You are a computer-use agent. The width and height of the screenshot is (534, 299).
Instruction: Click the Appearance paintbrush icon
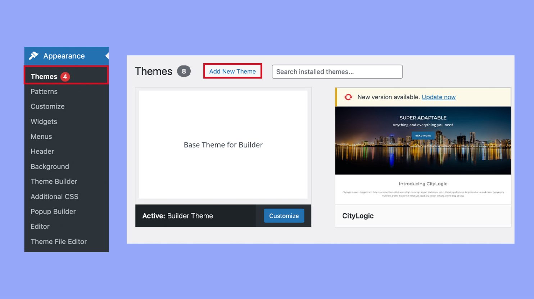click(34, 56)
